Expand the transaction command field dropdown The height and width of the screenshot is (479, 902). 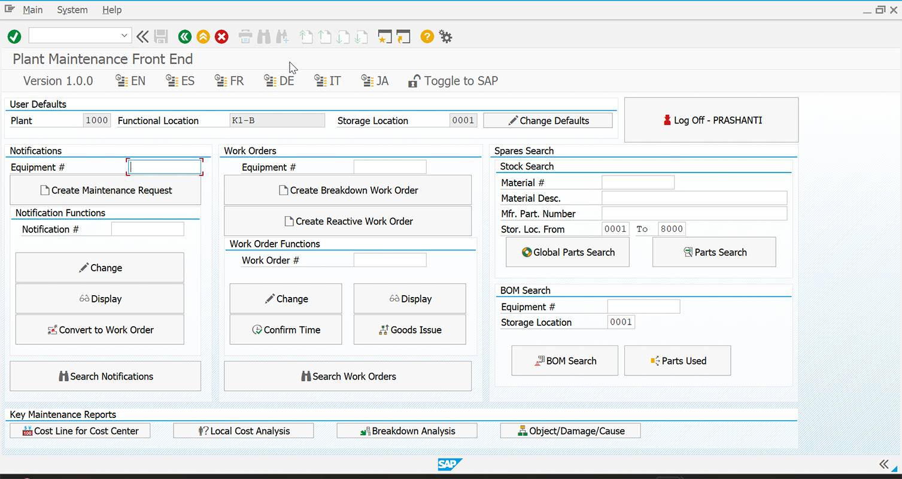click(x=124, y=36)
